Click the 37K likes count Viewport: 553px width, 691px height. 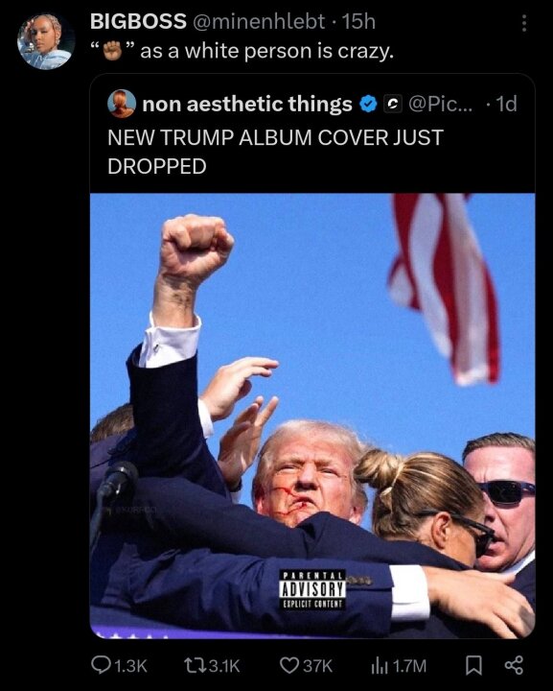(317, 665)
